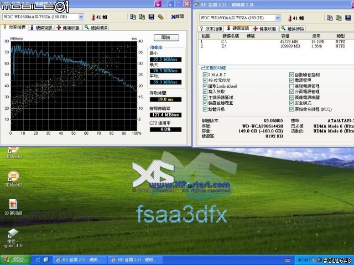Click the 離開 exit button in left window

coord(178,17)
